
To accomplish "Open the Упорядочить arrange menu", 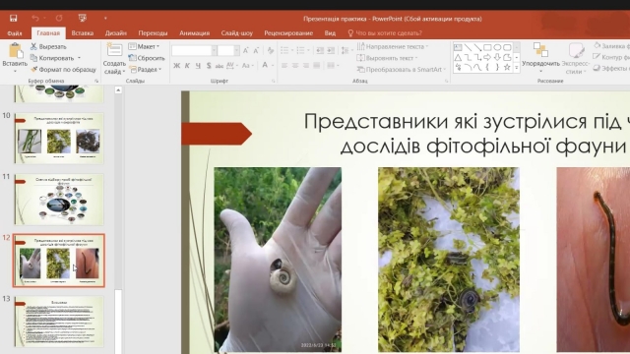I will (x=540, y=58).
